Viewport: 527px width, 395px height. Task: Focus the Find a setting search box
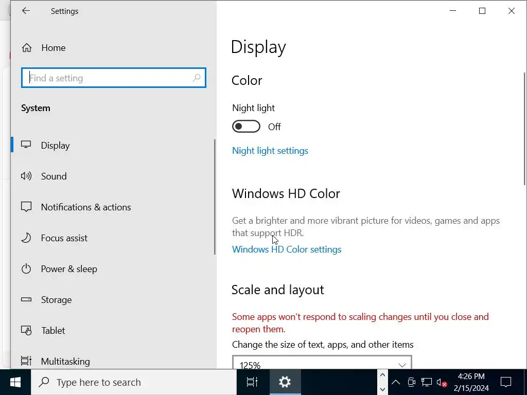point(114,78)
